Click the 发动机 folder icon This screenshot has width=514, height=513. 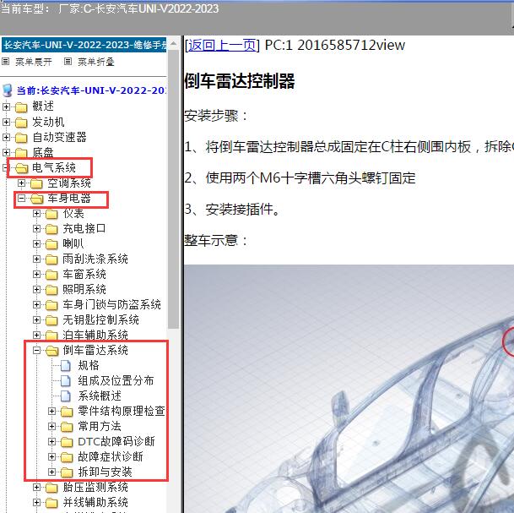pos(21,123)
